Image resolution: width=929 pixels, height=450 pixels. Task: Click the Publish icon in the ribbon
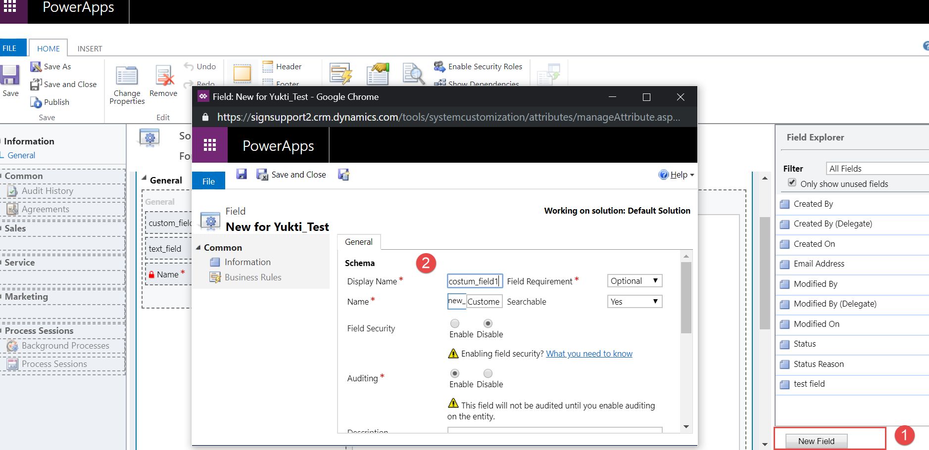pos(36,102)
